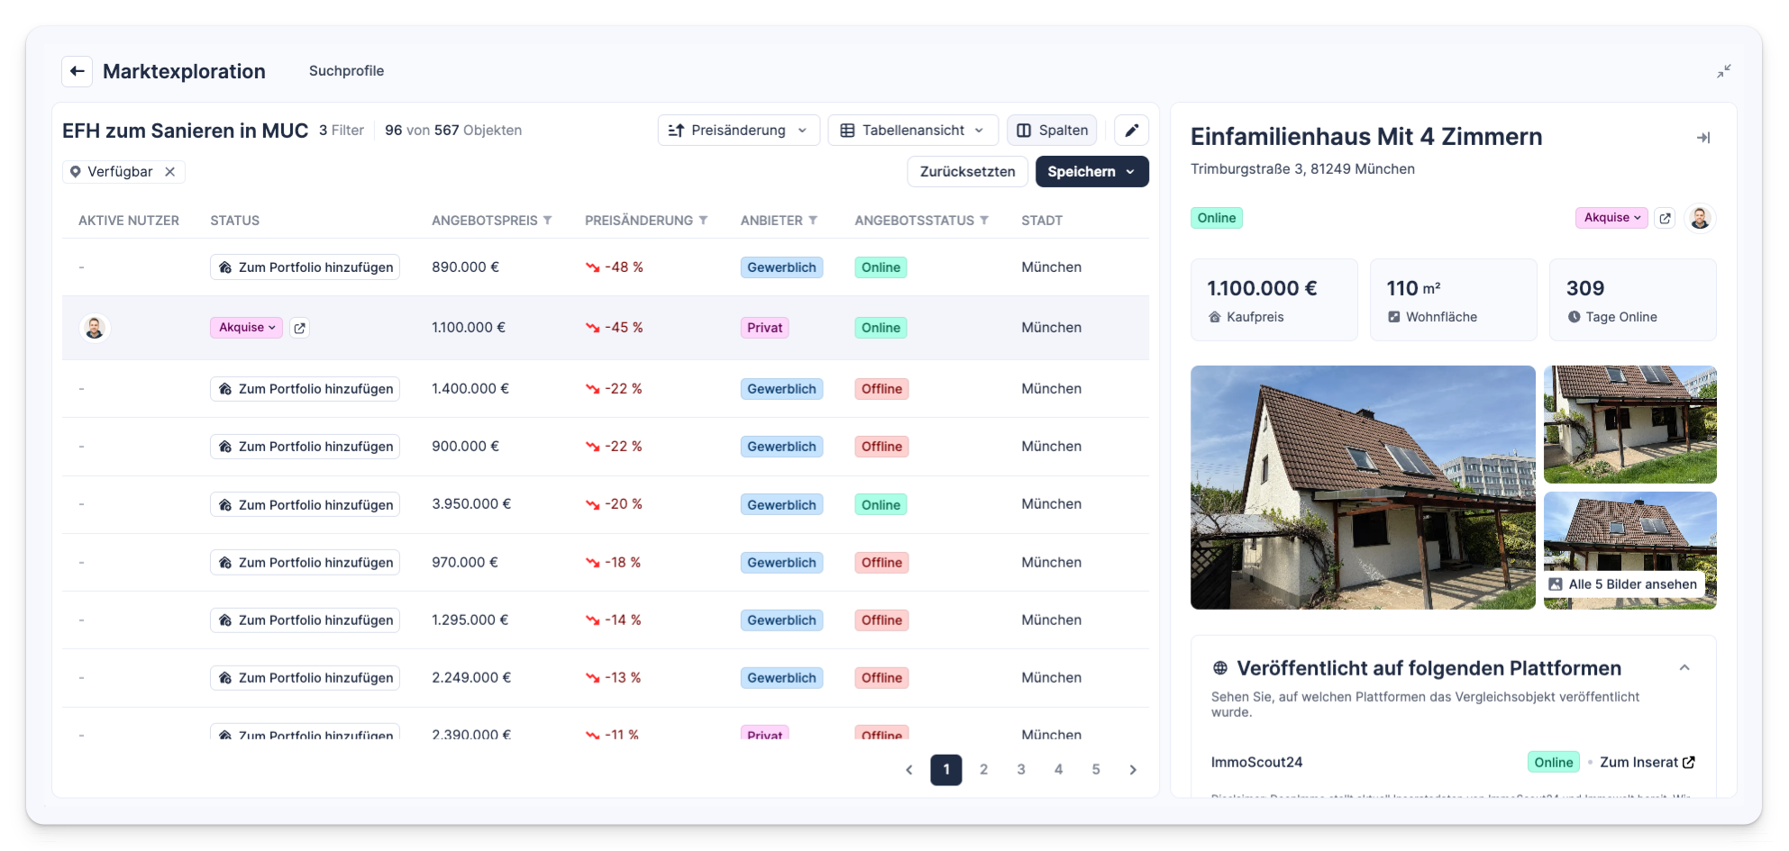Image resolution: width=1789 pixels, height=851 pixels.
Task: Add the 890.000 € listing to portfolio
Action: [305, 267]
